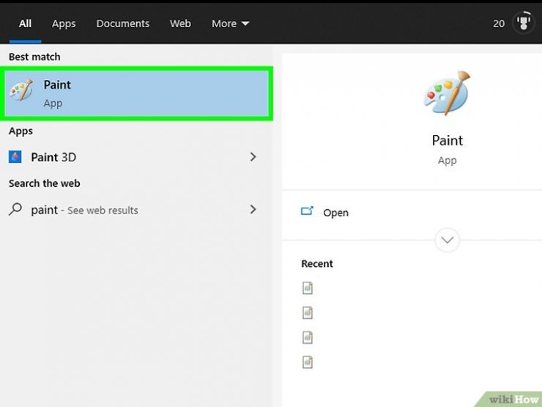Select the Web tab
Screen dimensions: 542x407
tap(180, 23)
